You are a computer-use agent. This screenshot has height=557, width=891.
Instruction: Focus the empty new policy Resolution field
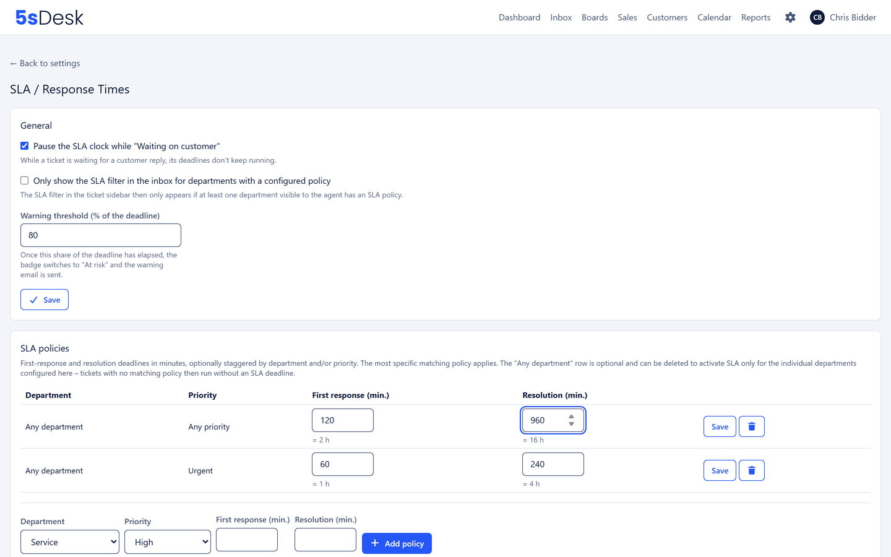tap(325, 540)
